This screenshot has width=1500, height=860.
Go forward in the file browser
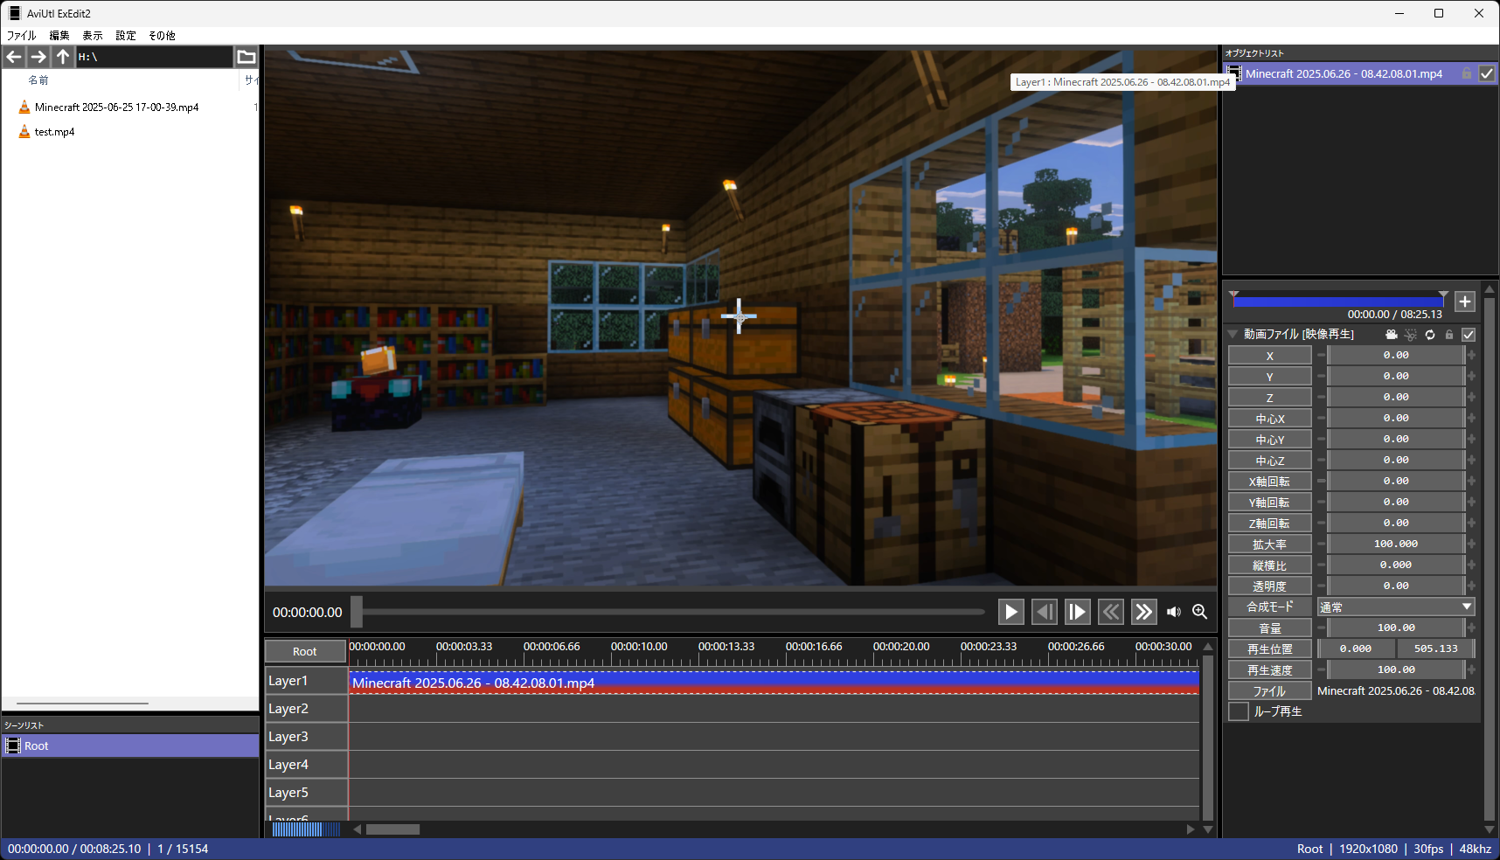(38, 57)
